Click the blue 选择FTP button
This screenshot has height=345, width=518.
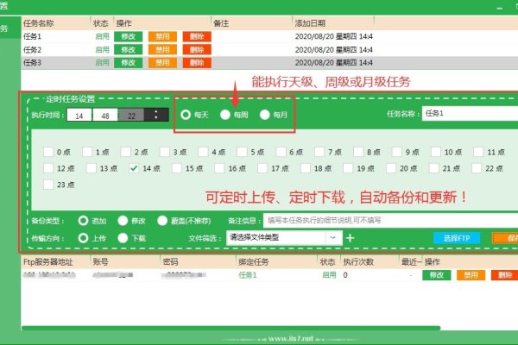tap(457, 238)
